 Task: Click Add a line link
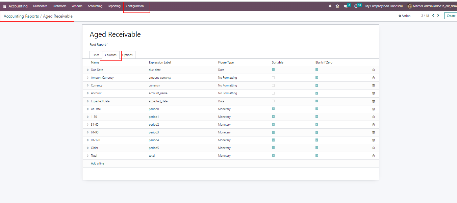98,163
